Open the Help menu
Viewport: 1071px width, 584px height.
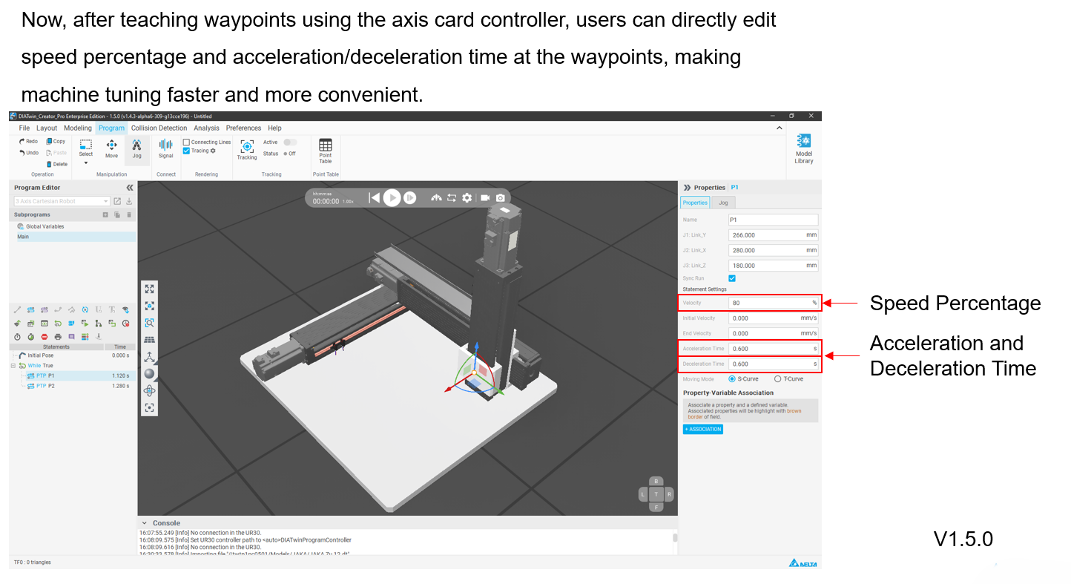[x=274, y=128]
